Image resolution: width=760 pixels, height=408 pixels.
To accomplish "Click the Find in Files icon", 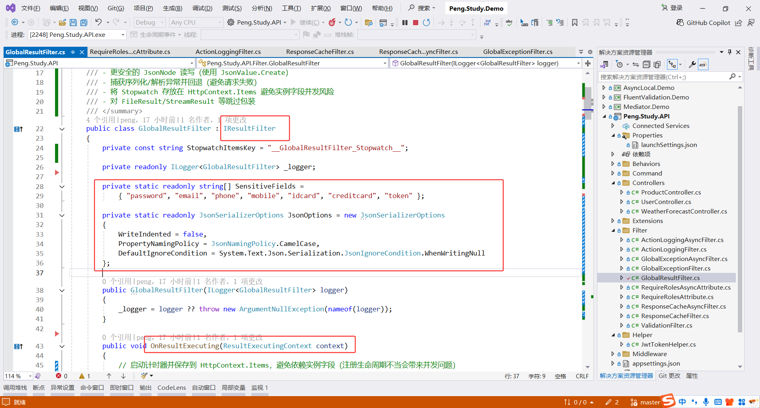I will click(x=369, y=23).
